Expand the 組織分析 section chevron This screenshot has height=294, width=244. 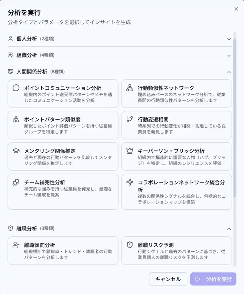coord(229,55)
